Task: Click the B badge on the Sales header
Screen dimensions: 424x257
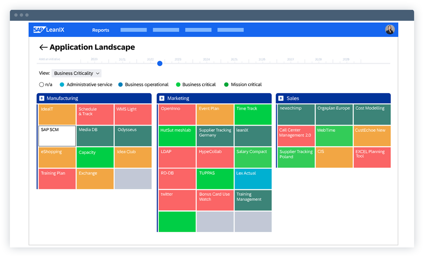Action: [281, 98]
